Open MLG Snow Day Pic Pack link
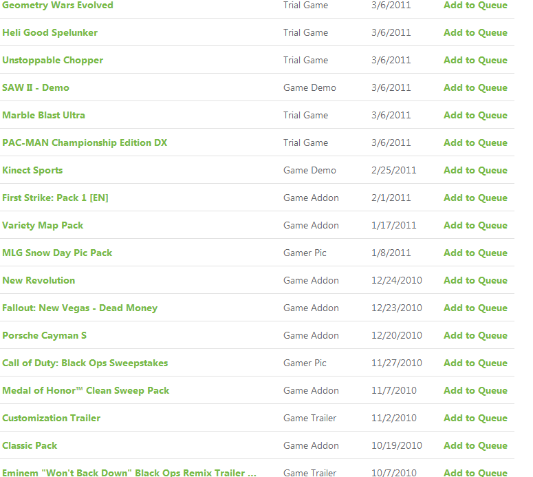Image resolution: width=533 pixels, height=477 pixels. (57, 253)
